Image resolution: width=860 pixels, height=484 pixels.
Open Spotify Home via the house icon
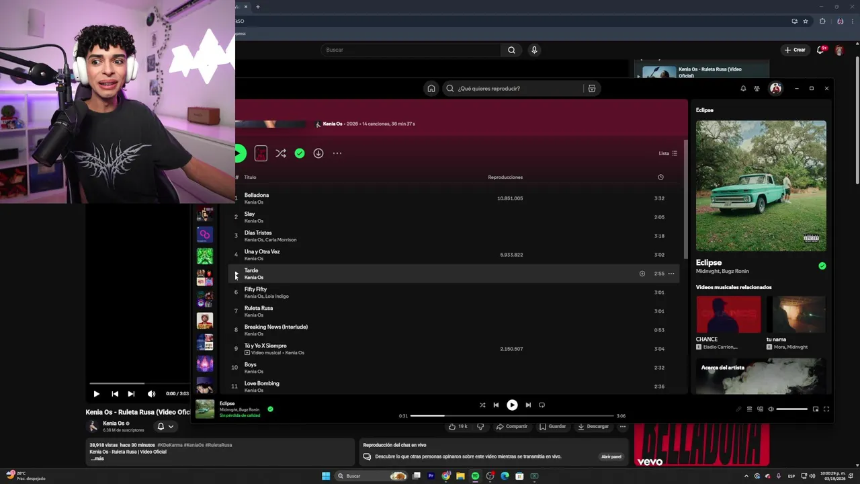431,89
